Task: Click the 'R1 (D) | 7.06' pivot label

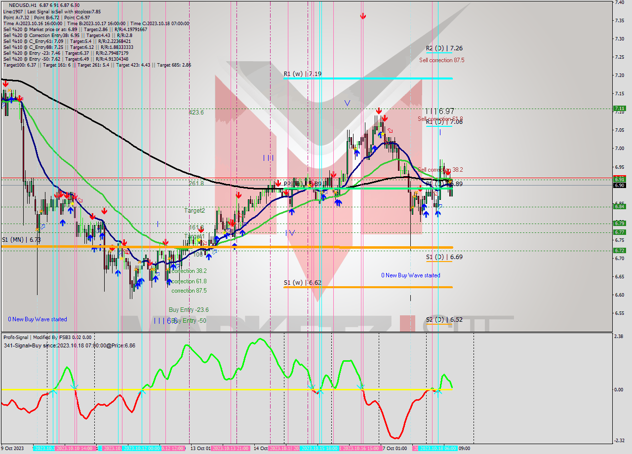Action: pos(444,121)
